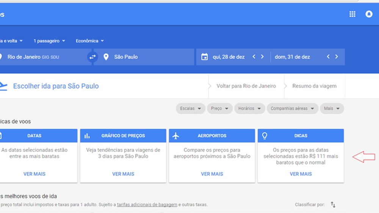This screenshot has width=379, height=213.
Task: Click Voltar para Rio de Janeiro step
Action: [246, 86]
